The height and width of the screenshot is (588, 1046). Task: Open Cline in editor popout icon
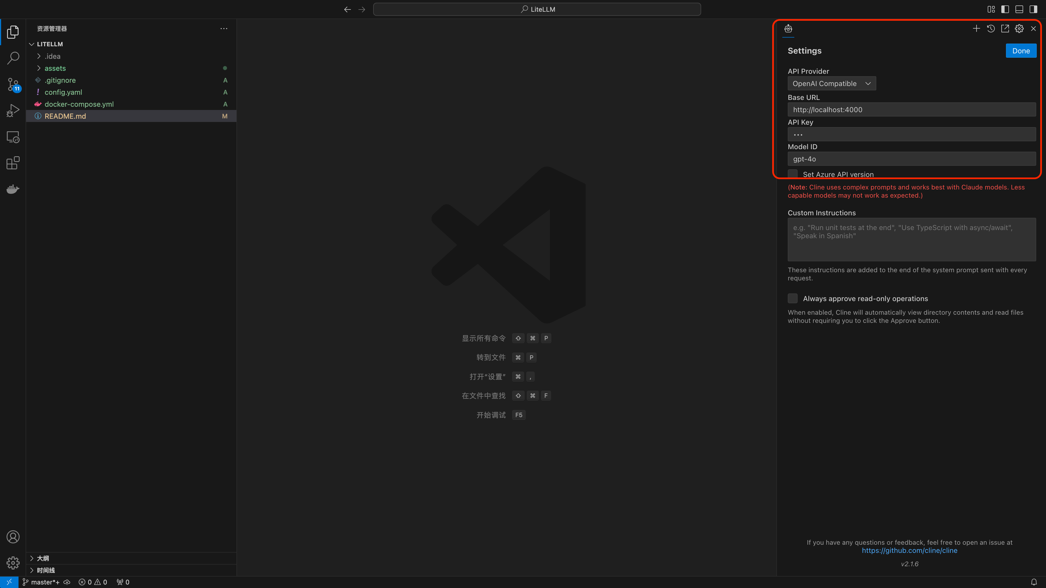[1005, 28]
